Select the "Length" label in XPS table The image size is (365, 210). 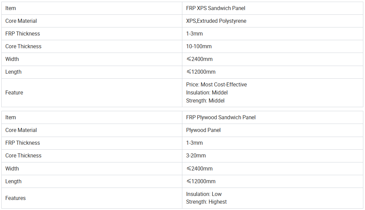13,72
